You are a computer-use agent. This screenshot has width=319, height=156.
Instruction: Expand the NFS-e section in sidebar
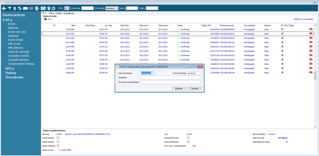coord(10,68)
